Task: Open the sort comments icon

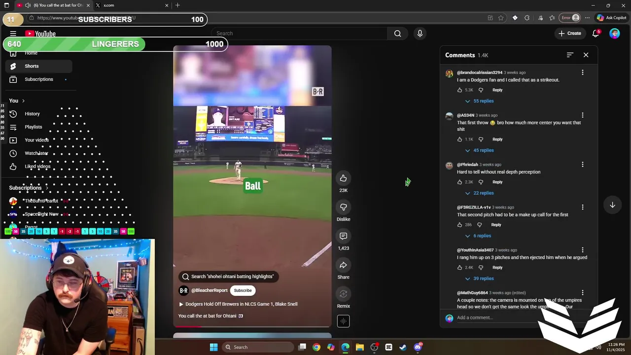Action: (570, 55)
